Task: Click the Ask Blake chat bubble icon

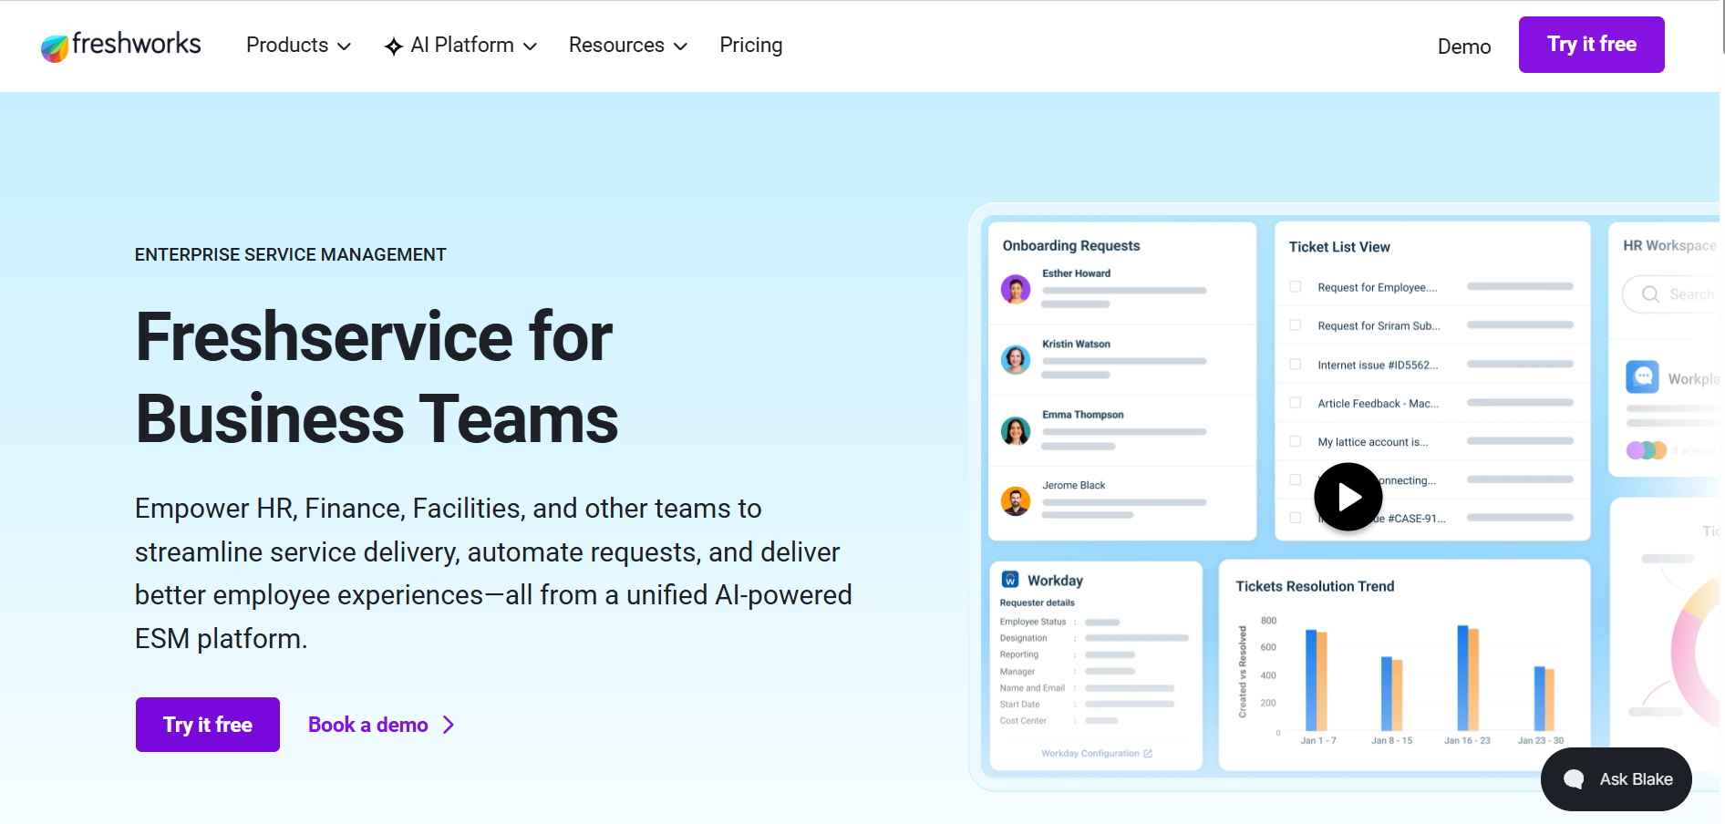Action: tap(1574, 779)
